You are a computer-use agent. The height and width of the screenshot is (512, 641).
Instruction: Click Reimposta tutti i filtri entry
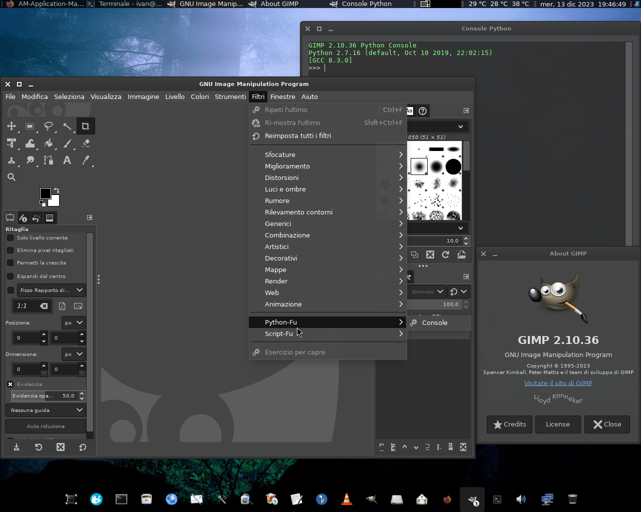pyautogui.click(x=328, y=135)
